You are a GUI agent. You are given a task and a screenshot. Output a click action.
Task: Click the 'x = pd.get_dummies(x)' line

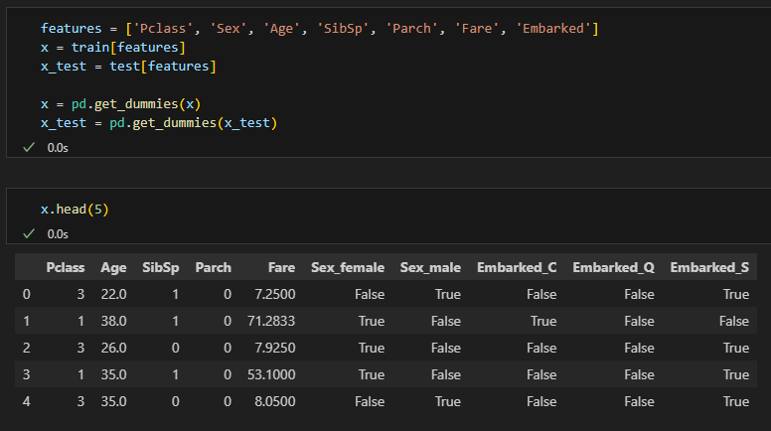(x=120, y=104)
